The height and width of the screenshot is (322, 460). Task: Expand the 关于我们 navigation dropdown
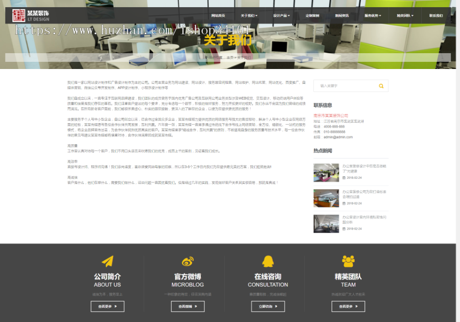(249, 15)
